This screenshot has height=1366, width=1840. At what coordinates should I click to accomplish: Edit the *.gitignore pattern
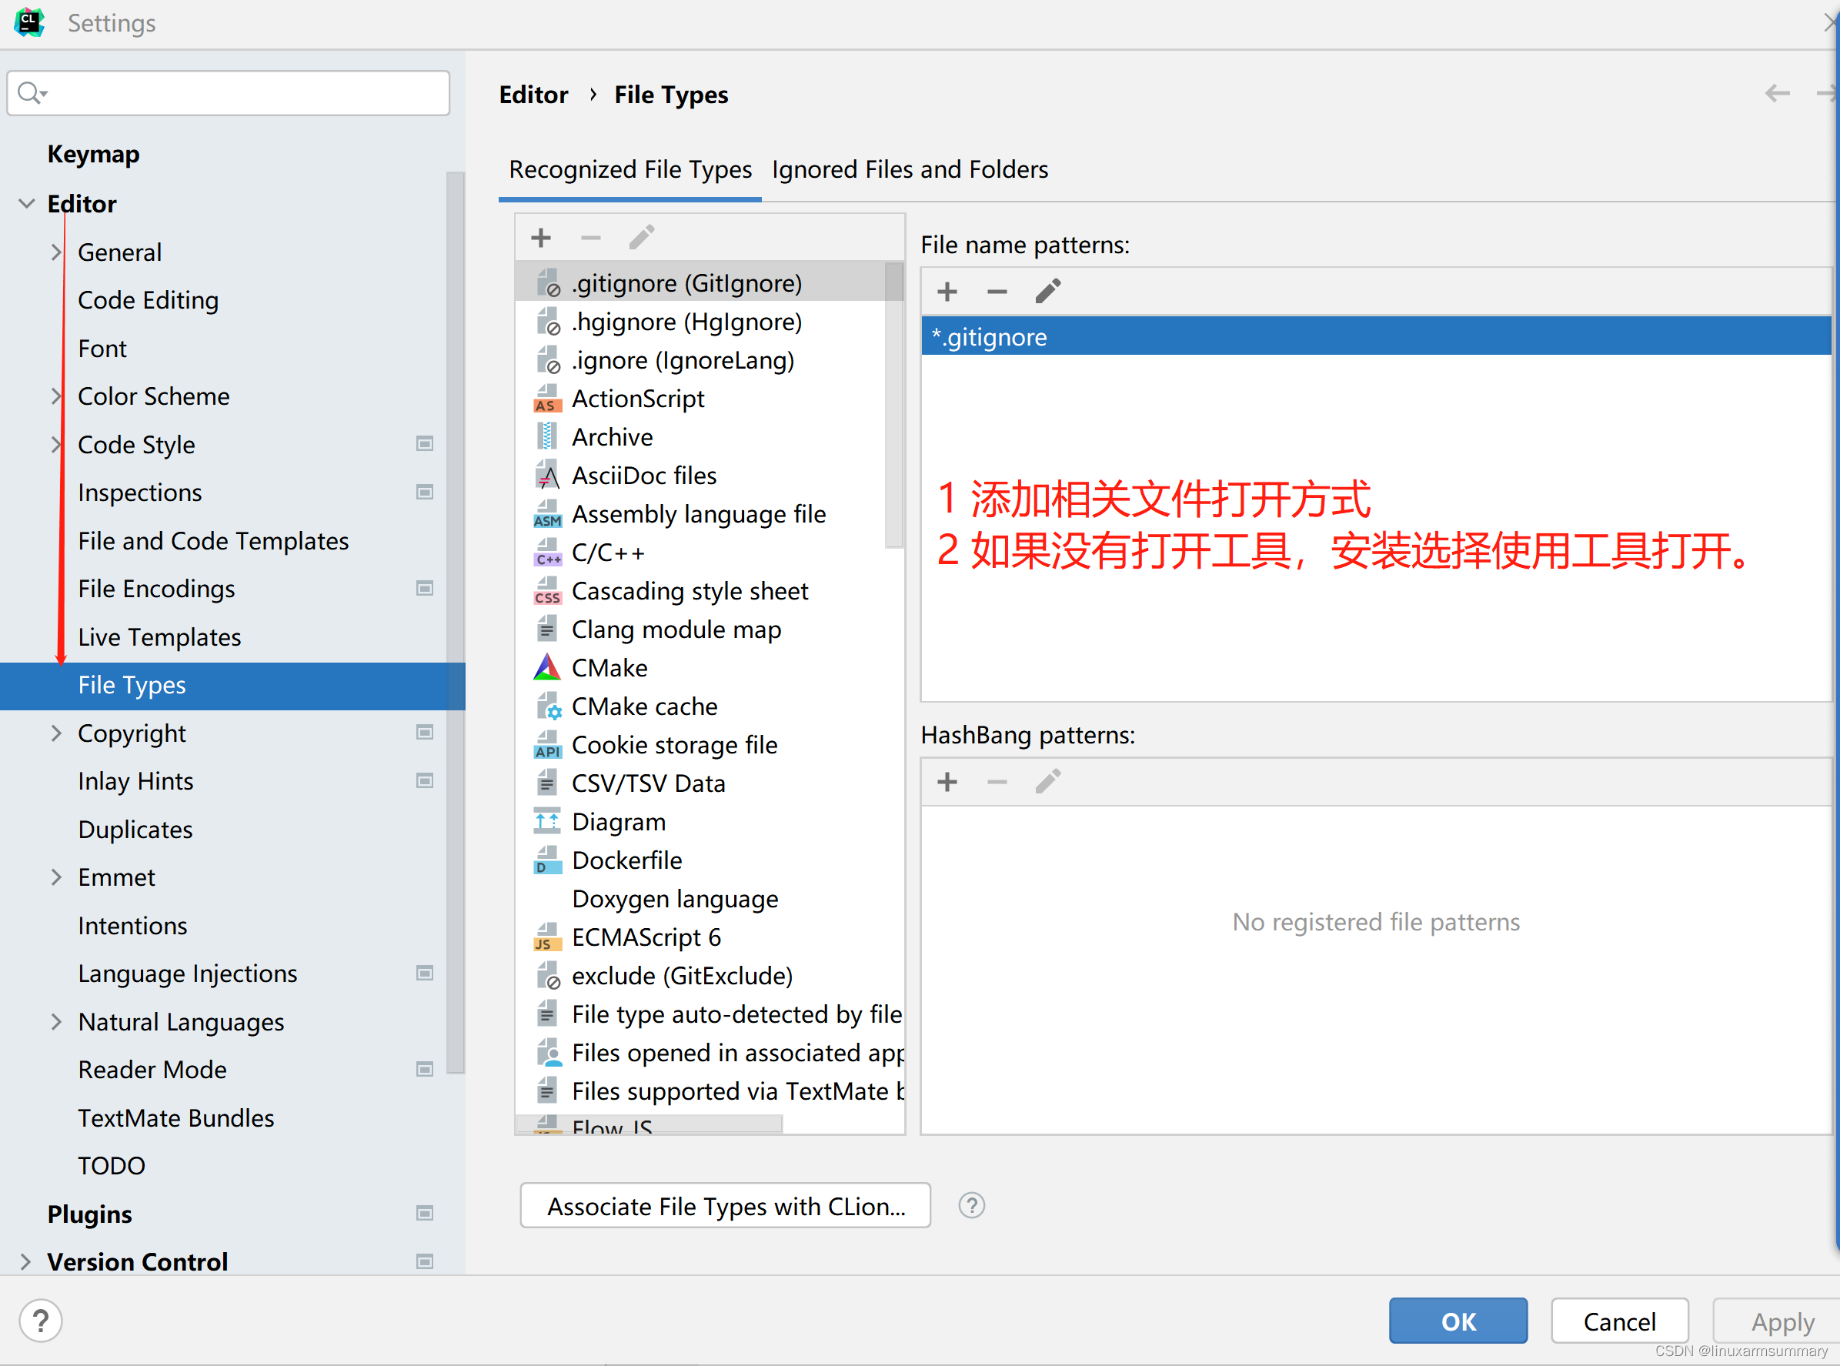[x=1048, y=291]
